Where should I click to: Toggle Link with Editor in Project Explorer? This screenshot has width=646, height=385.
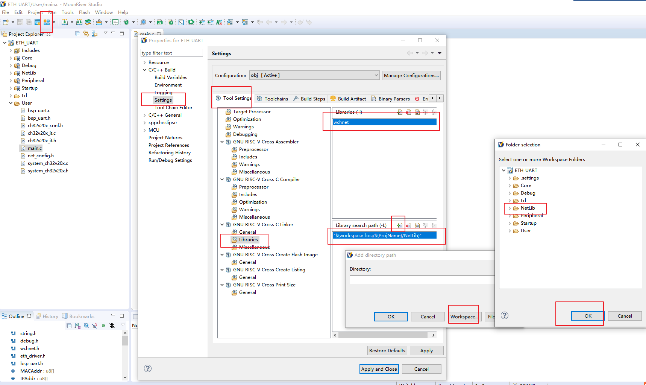(x=86, y=34)
